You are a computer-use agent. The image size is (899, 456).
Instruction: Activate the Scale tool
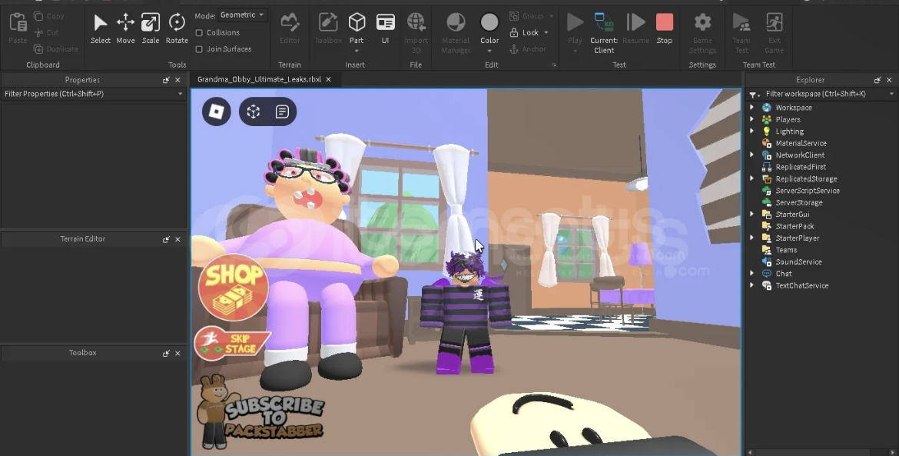pyautogui.click(x=150, y=28)
